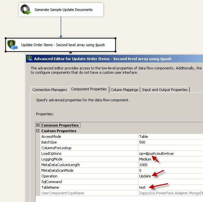Screen dimensions: 203x202
Task: Open the AccessMode value Table dropdown
Action: pyautogui.click(x=170, y=137)
